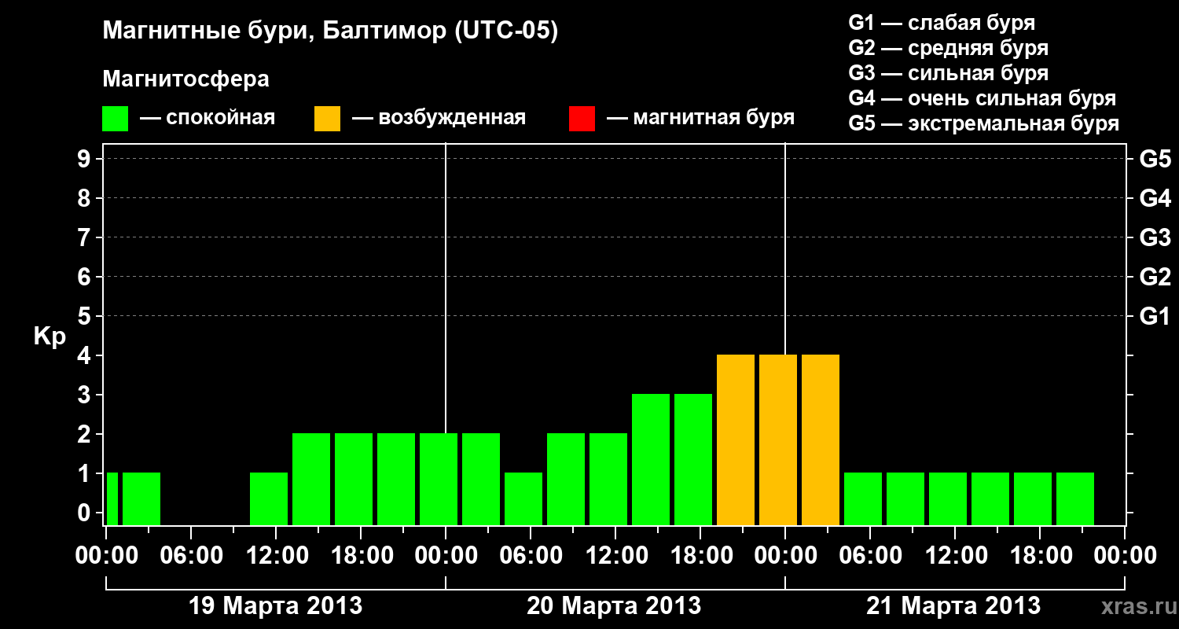Click the last green bar on 21 Марта
This screenshot has width=1179, height=629.
pyautogui.click(x=1075, y=498)
